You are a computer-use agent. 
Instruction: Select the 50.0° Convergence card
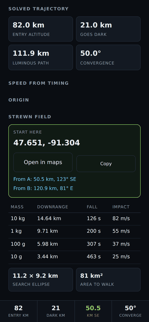[108, 57]
